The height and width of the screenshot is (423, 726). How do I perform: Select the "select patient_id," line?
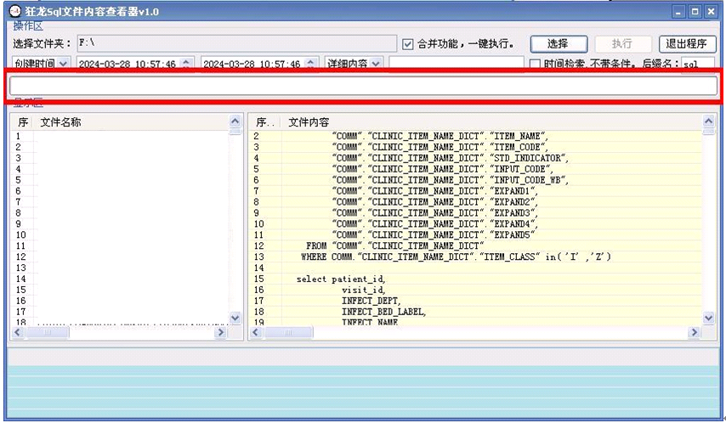click(x=476, y=279)
